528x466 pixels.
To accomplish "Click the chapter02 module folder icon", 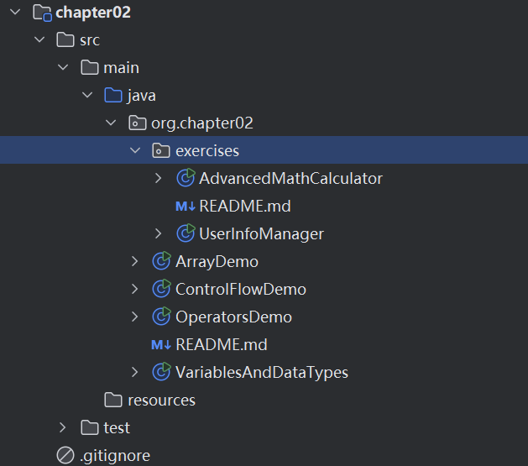I will tap(42, 13).
